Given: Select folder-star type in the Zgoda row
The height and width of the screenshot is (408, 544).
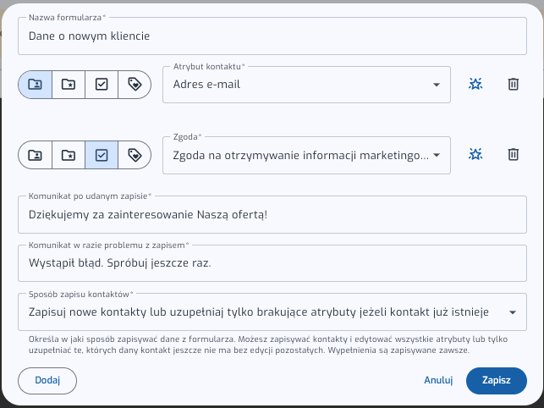Looking at the screenshot, I should pyautogui.click(x=69, y=155).
